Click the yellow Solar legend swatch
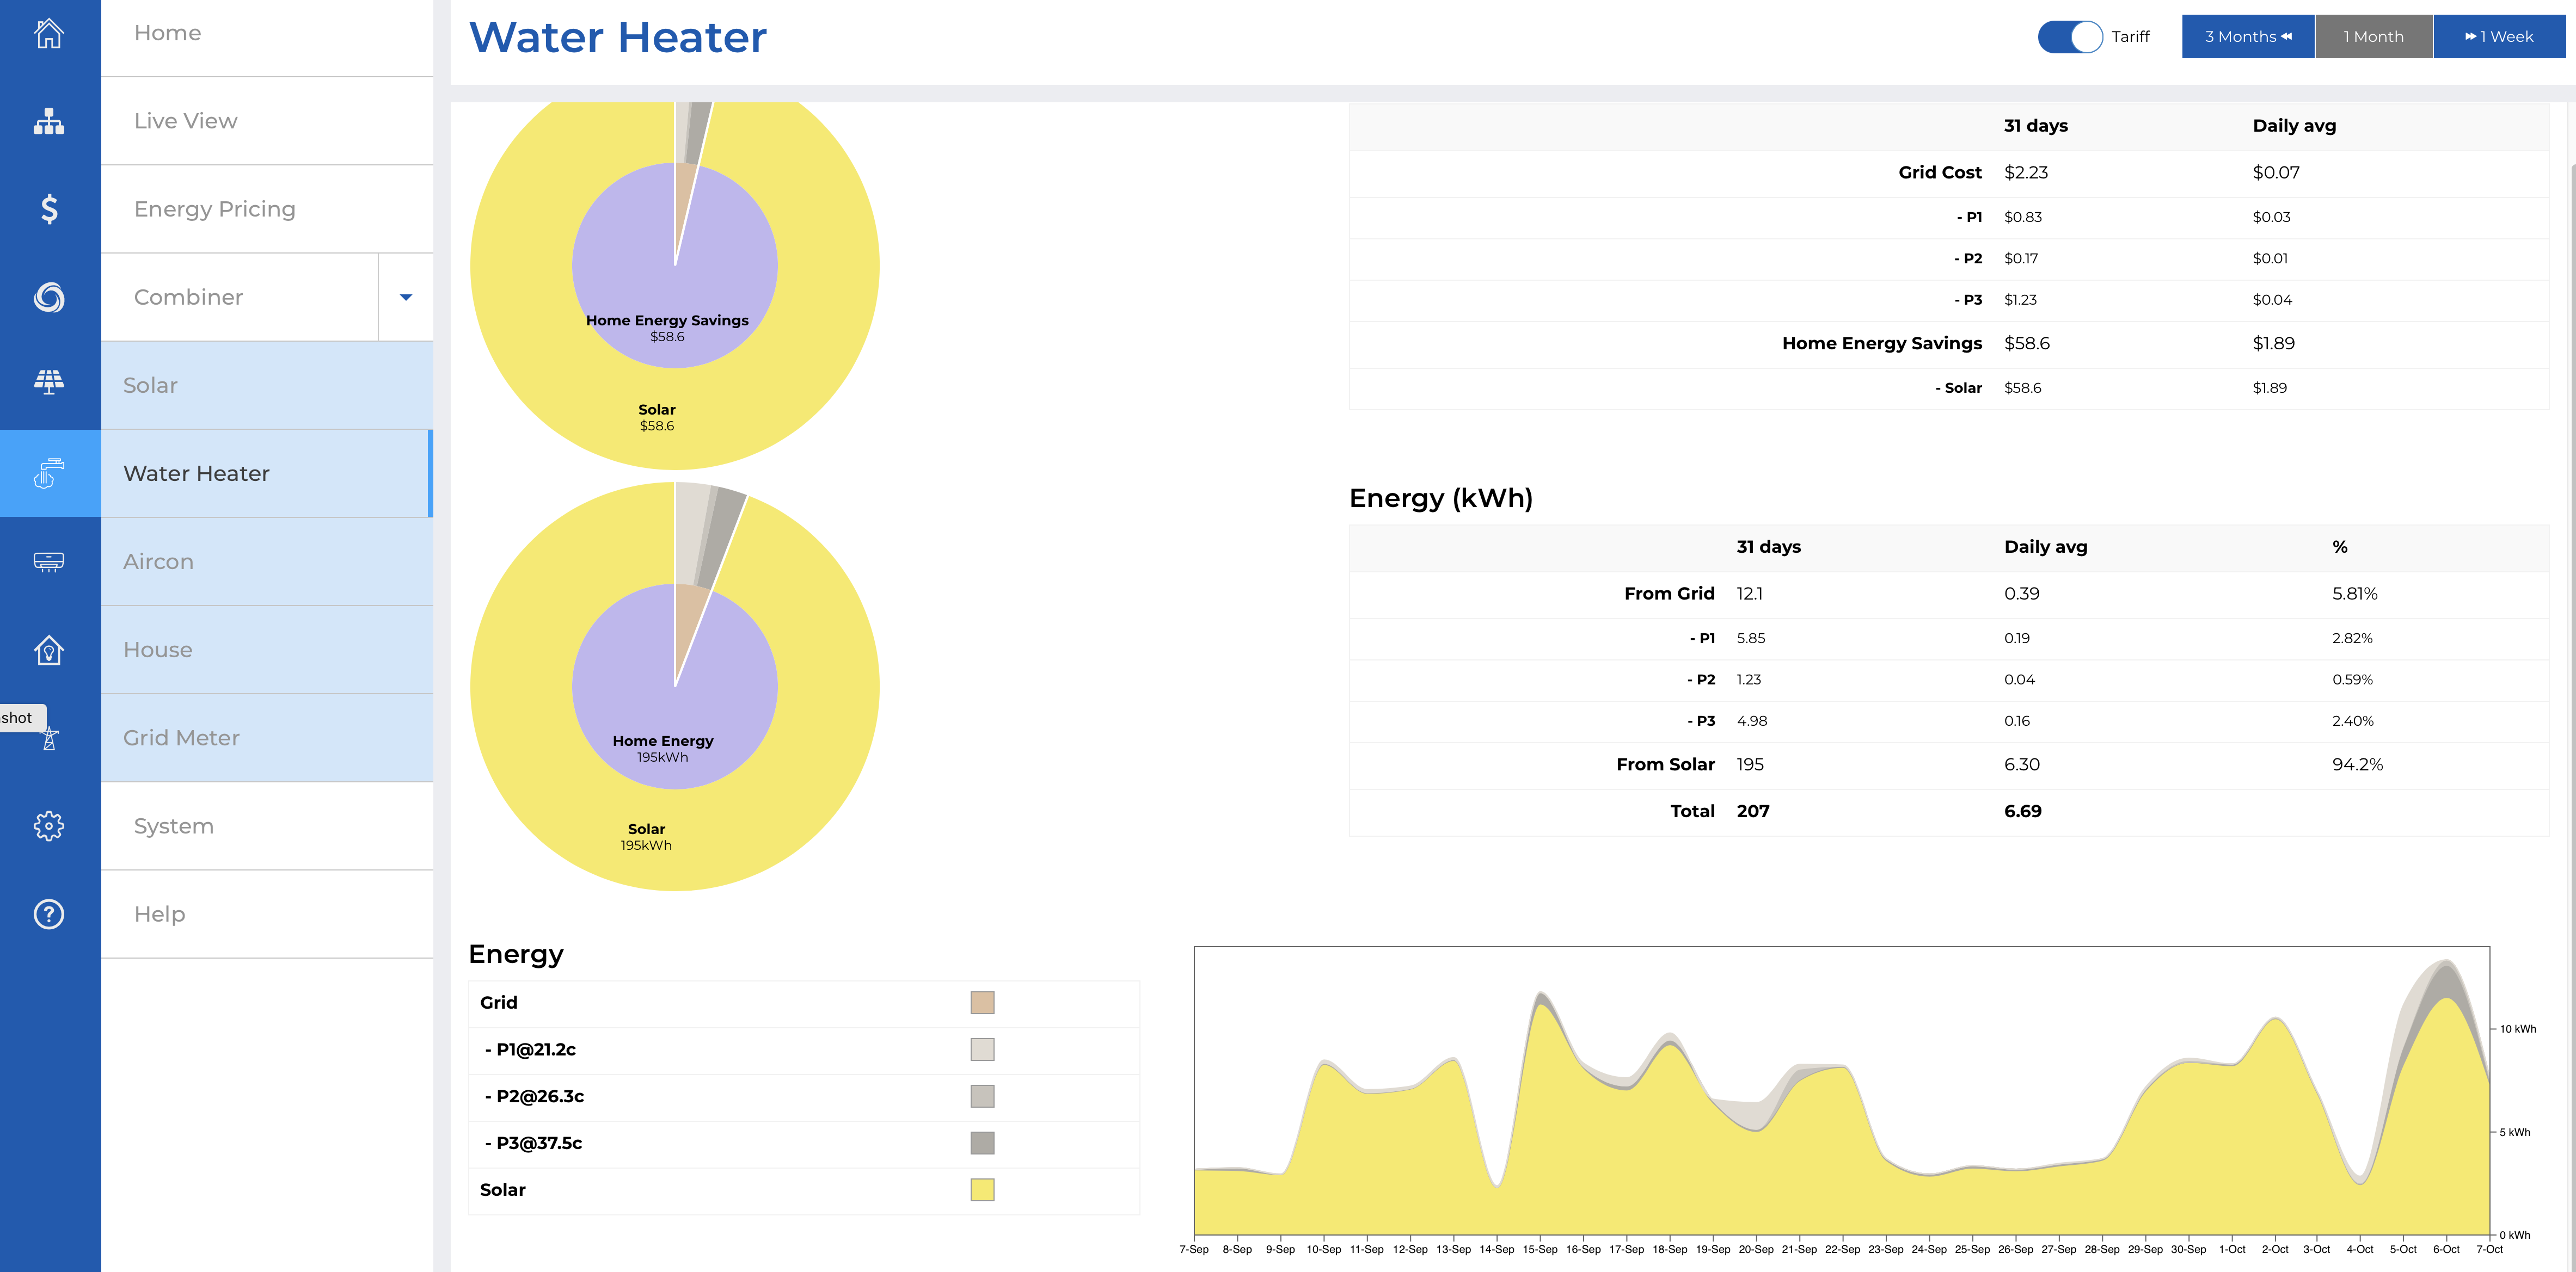The height and width of the screenshot is (1272, 2576). coord(982,1189)
